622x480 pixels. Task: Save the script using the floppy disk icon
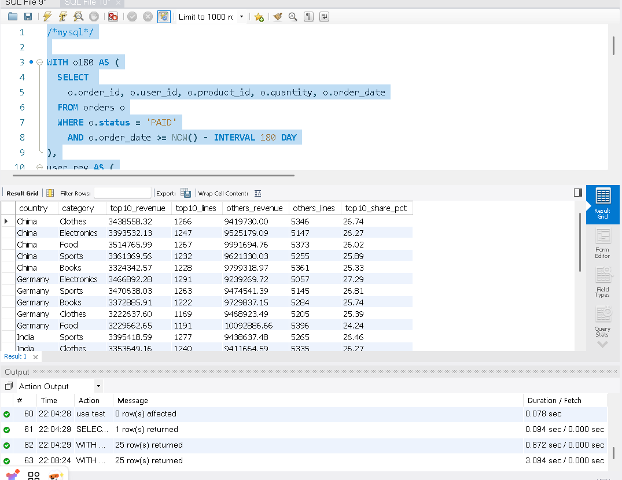click(27, 17)
